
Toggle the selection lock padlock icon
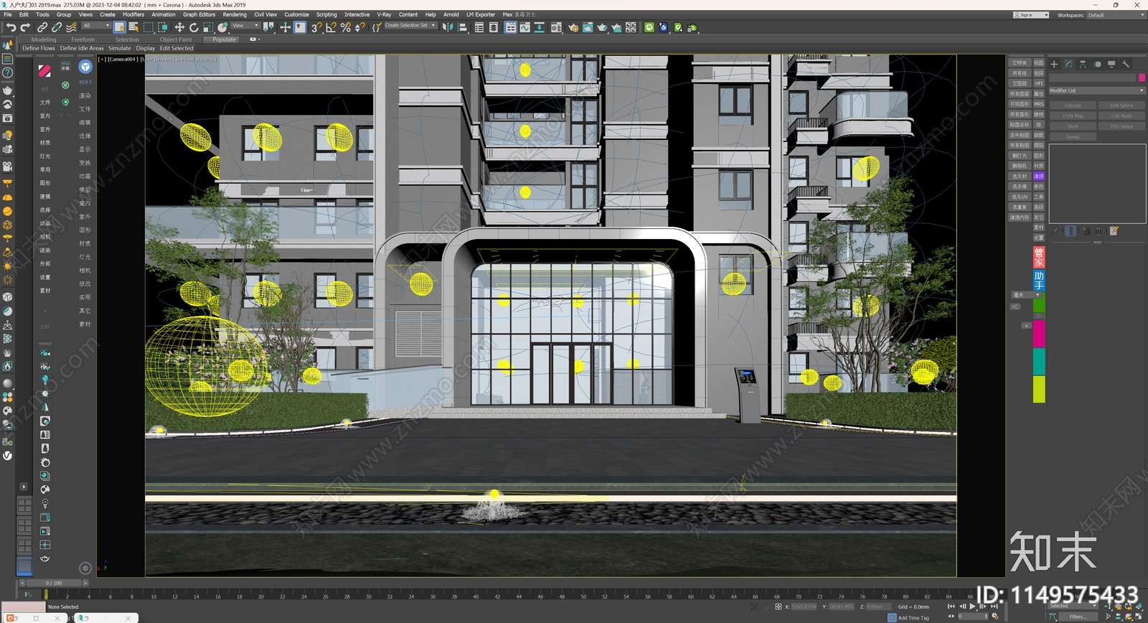click(766, 606)
